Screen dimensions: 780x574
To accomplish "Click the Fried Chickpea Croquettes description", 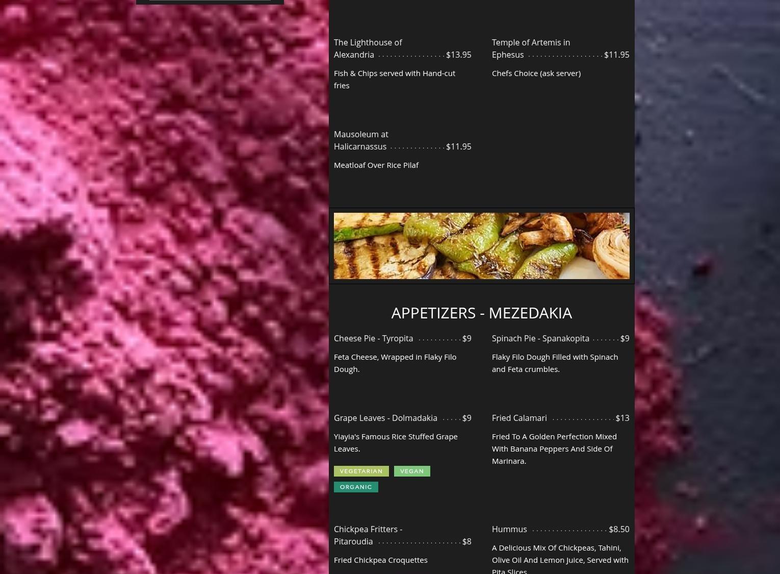I will point(381,560).
